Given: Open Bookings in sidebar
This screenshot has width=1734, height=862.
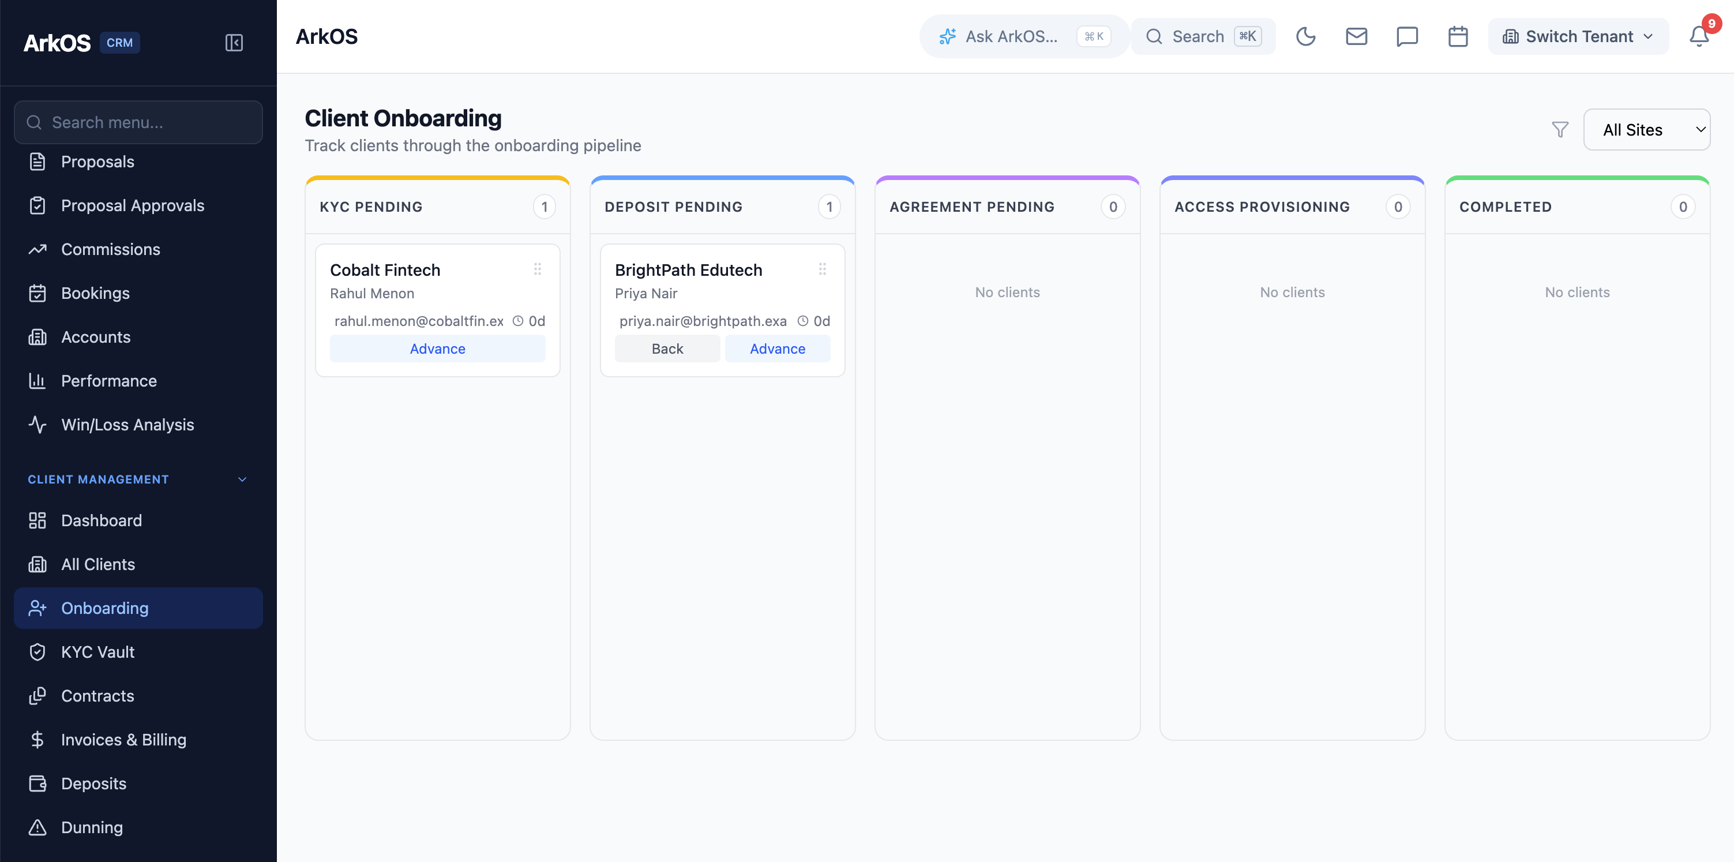Looking at the screenshot, I should point(138,293).
